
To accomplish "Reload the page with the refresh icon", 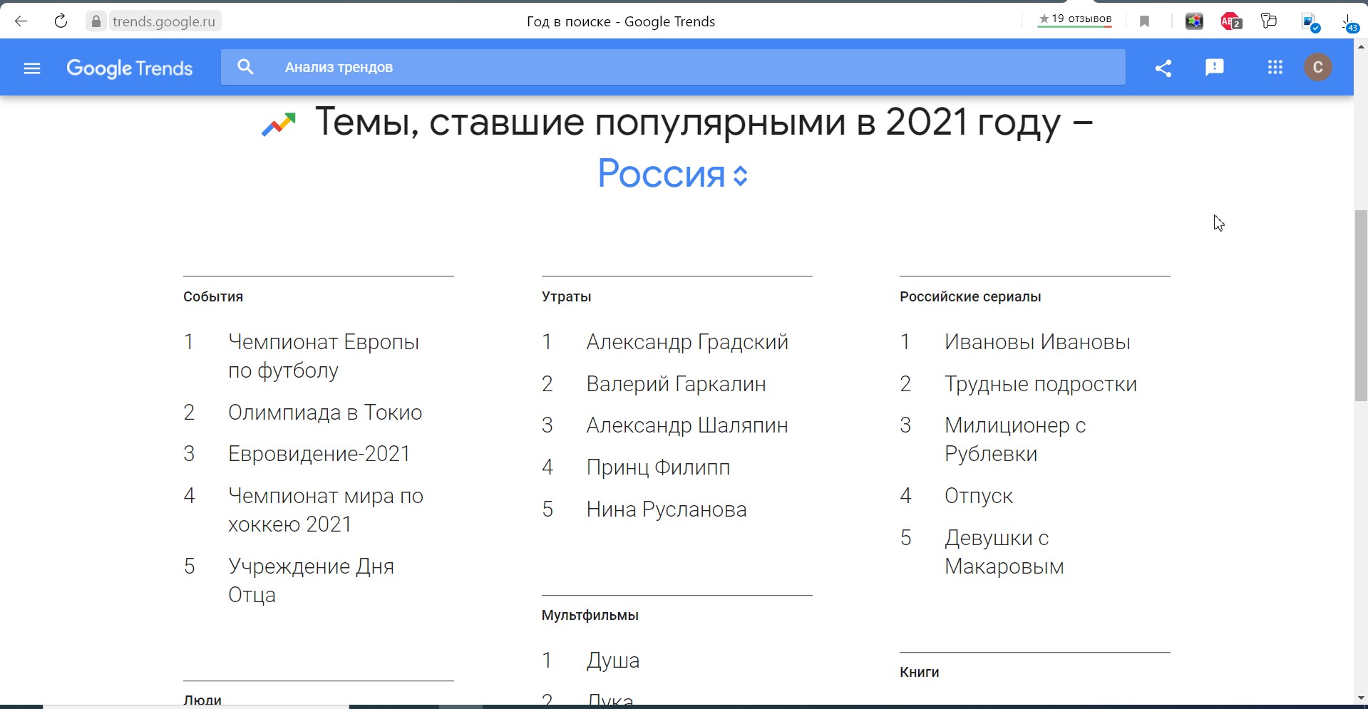I will coord(61,21).
